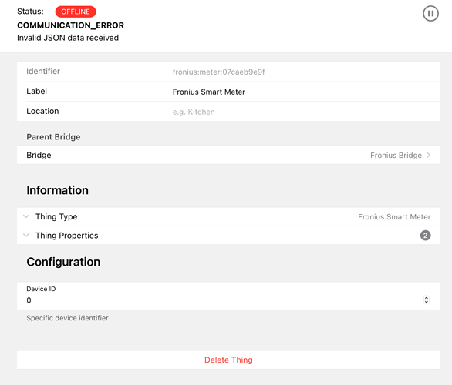Click the Location field with Kitchen placeholder
Image resolution: width=452 pixels, height=385 pixels.
[x=305, y=112]
